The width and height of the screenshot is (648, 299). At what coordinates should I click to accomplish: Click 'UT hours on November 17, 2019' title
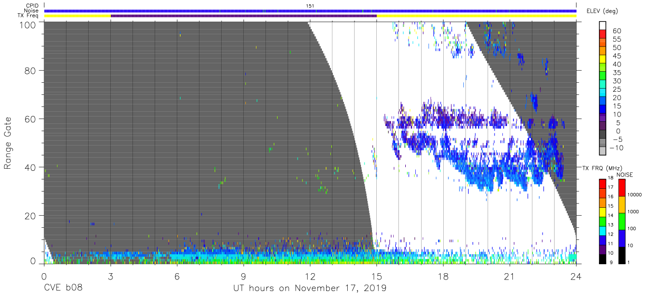(310, 288)
